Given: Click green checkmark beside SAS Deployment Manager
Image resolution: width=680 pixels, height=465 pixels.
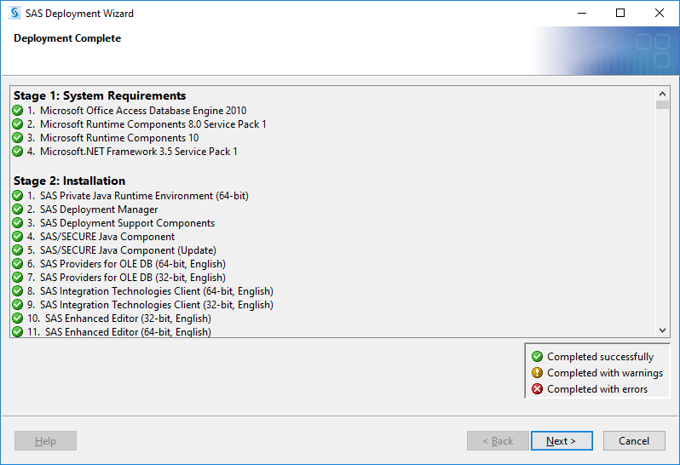Looking at the screenshot, I should pos(17,210).
